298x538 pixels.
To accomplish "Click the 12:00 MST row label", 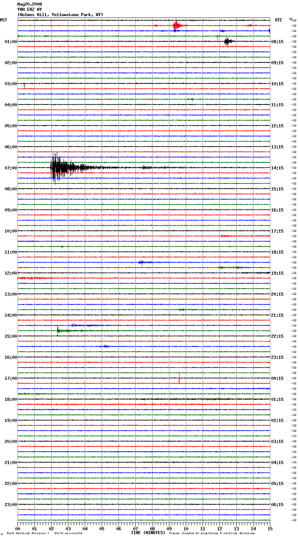I will (11, 273).
